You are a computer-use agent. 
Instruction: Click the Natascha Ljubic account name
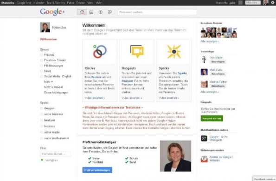coord(225,3)
